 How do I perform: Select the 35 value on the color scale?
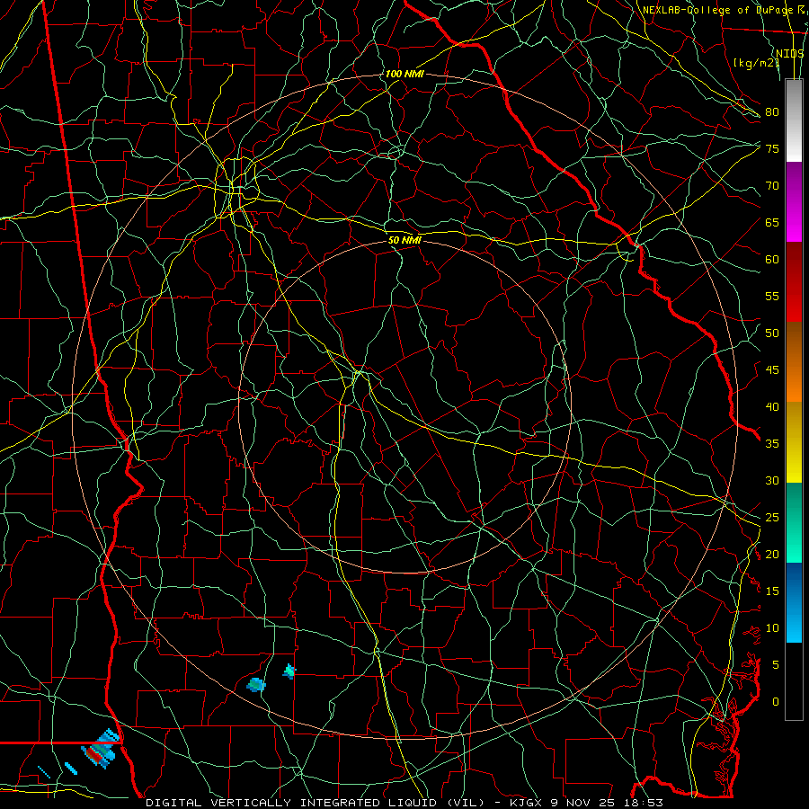point(772,444)
